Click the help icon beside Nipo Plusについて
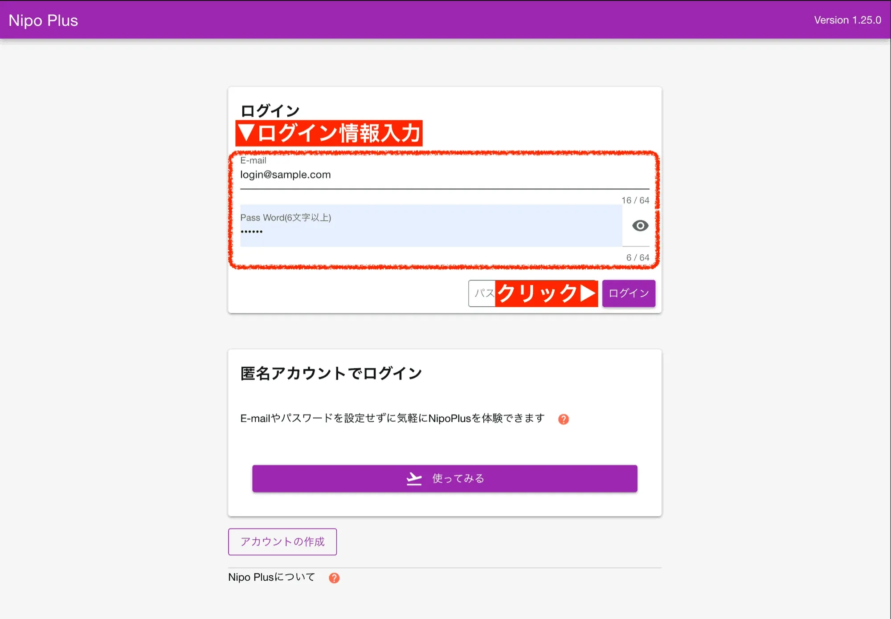Screen dimensions: 891x619 pyautogui.click(x=334, y=577)
